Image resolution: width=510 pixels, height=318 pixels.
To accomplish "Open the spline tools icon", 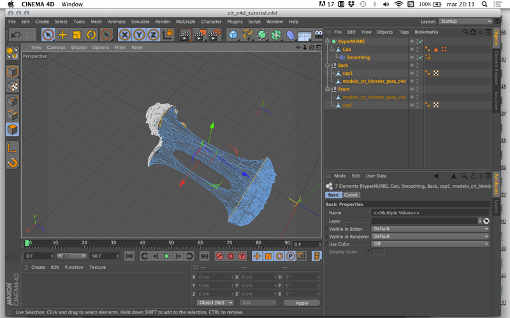I will point(247,35).
